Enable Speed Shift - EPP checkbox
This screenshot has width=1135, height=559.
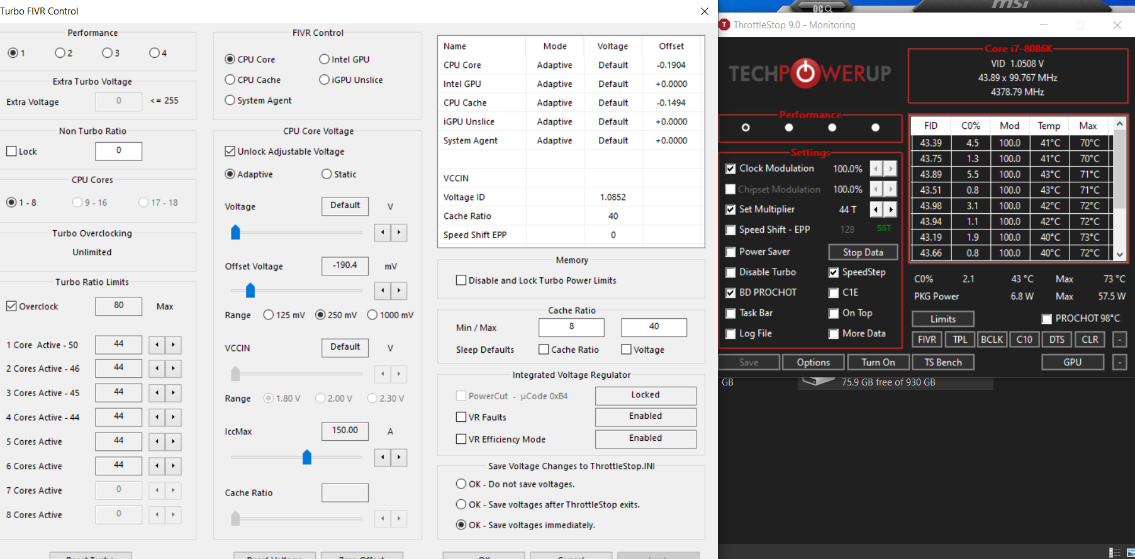point(730,230)
